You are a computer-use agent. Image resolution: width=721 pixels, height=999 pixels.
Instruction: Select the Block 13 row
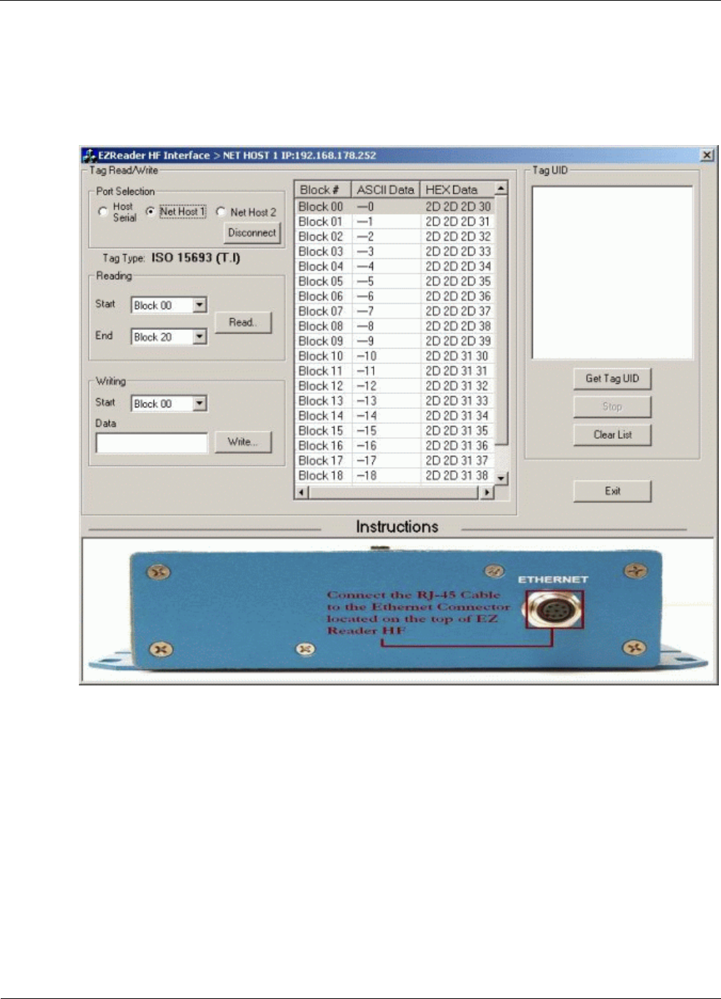pos(395,400)
